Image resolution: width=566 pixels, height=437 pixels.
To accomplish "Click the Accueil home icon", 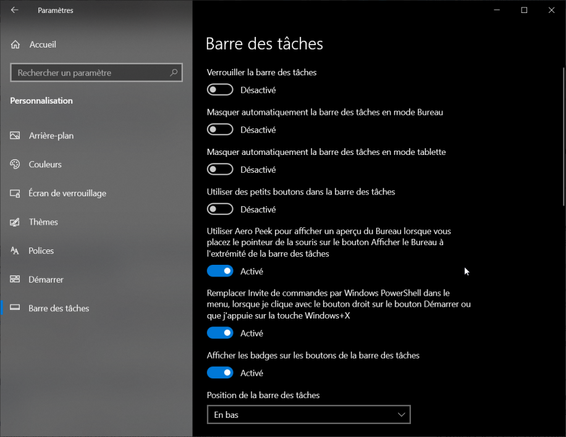I will (x=15, y=44).
